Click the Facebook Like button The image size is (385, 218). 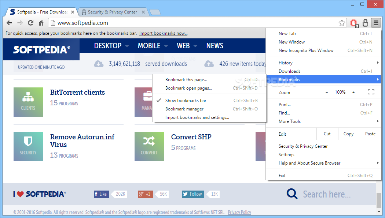pyautogui.click(x=102, y=194)
